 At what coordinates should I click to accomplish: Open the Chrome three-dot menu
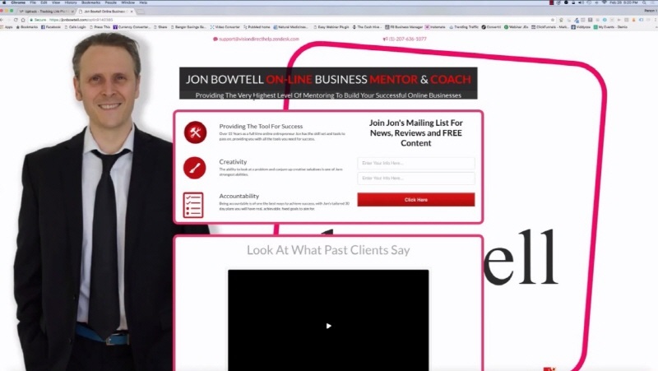click(655, 20)
